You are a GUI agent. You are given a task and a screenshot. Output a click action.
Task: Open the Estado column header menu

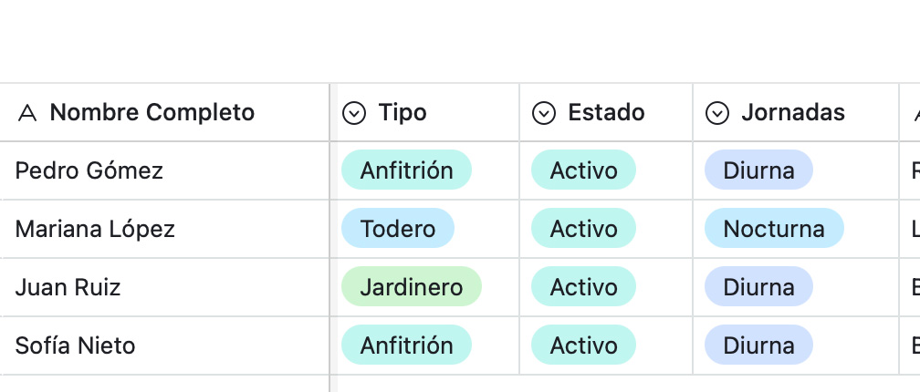pos(606,112)
